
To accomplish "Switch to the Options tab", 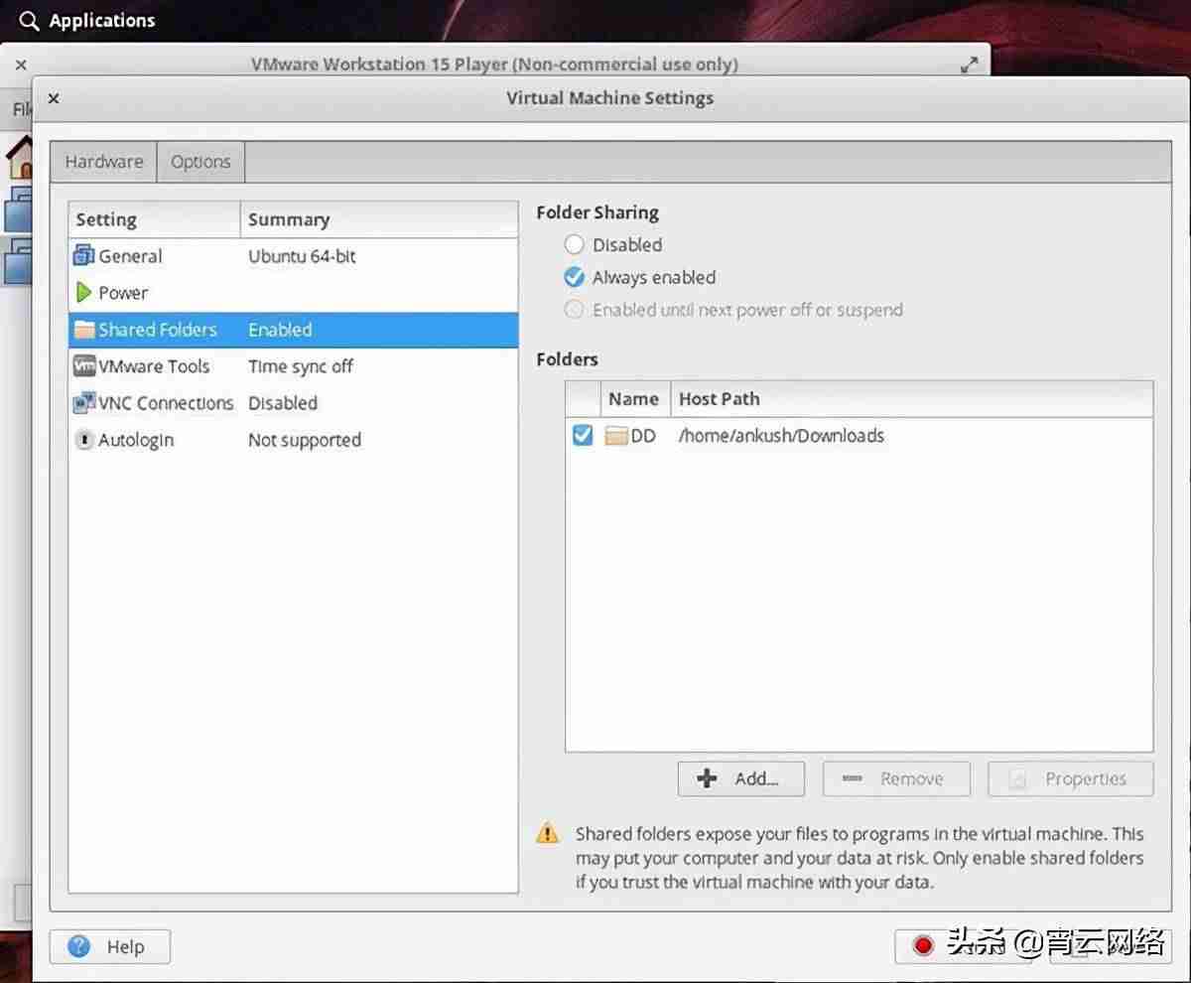I will tap(200, 162).
